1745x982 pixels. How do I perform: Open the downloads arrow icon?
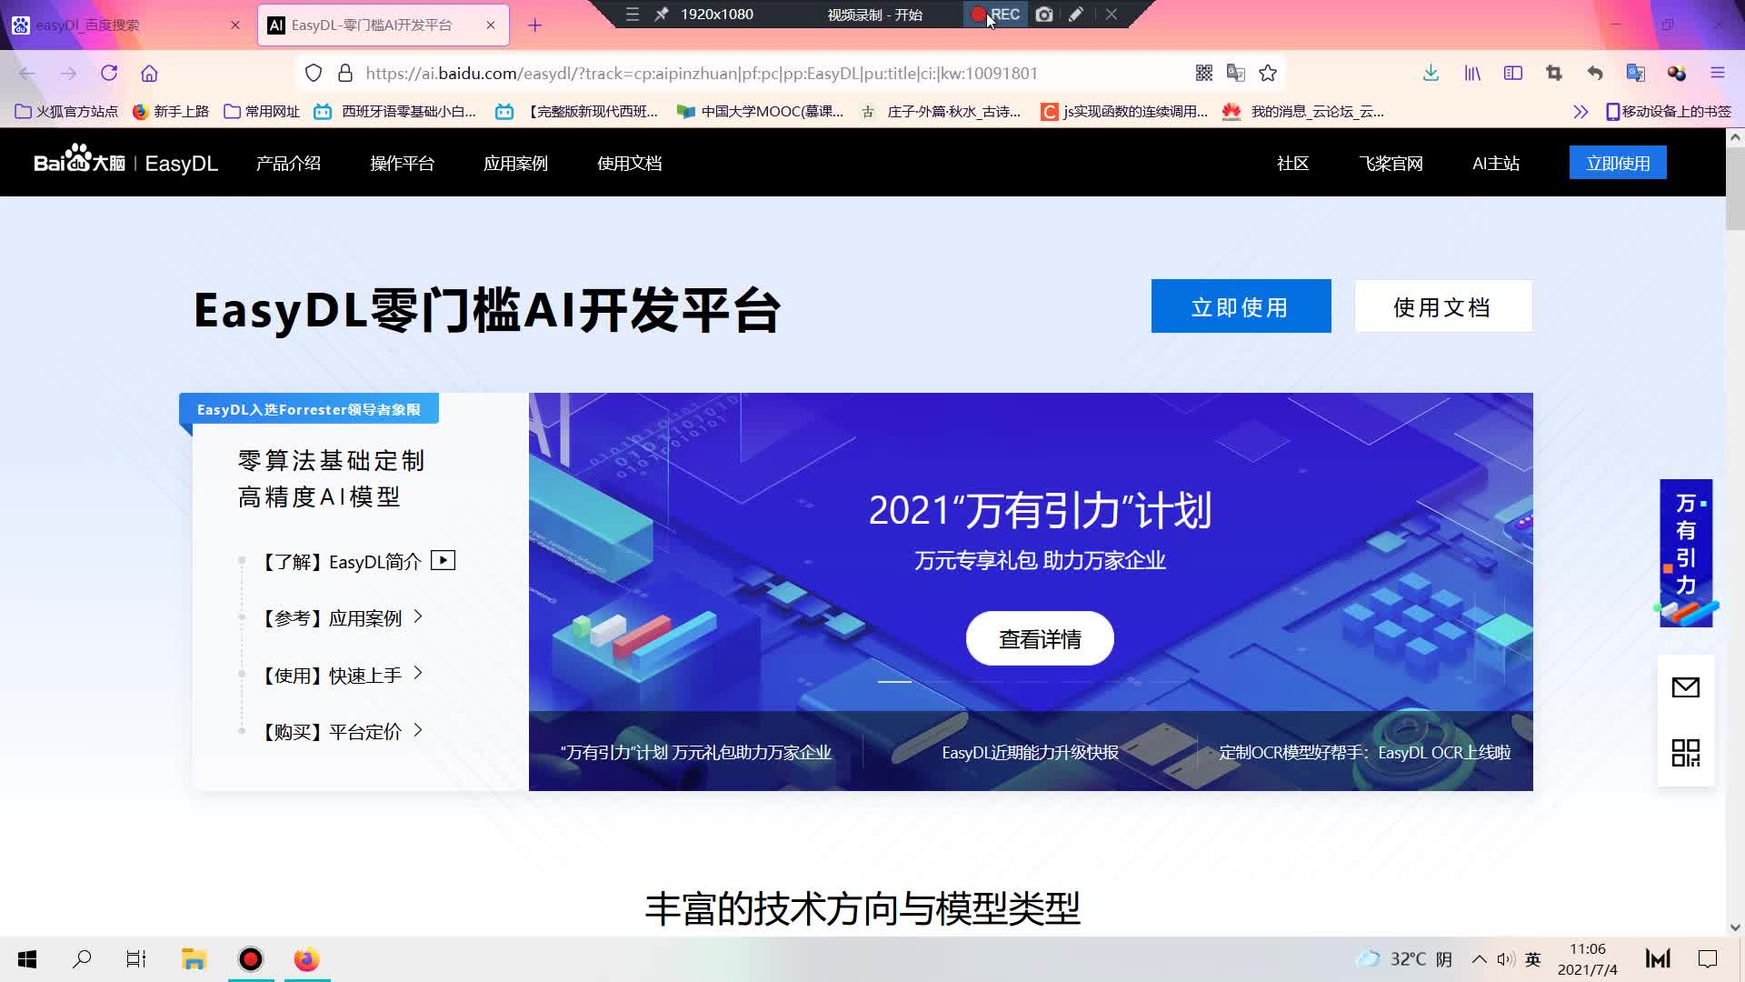(x=1431, y=73)
